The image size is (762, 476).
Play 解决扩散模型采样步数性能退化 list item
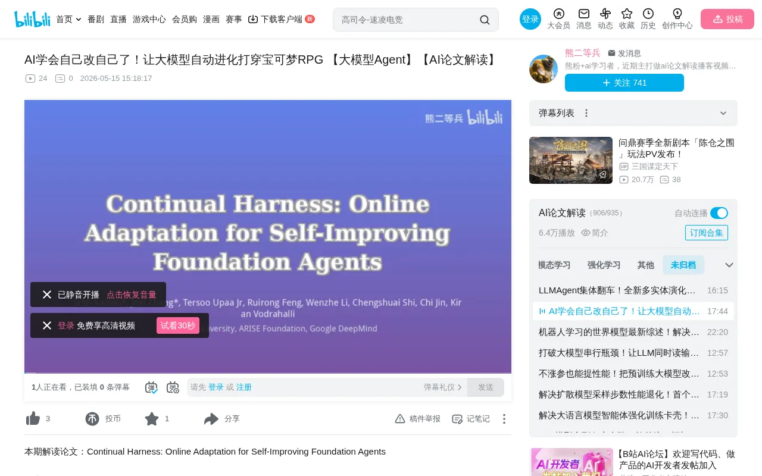633,394
